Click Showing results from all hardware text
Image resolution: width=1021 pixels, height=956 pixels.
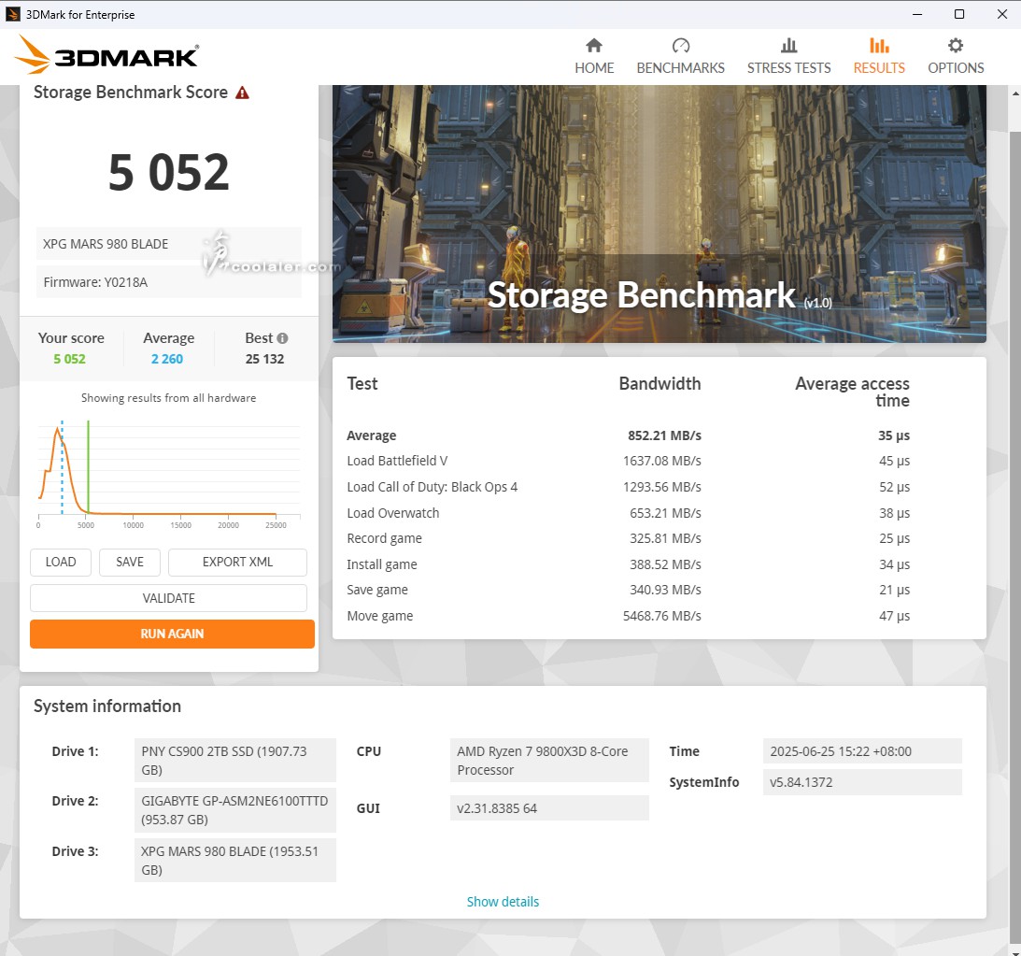tap(169, 398)
